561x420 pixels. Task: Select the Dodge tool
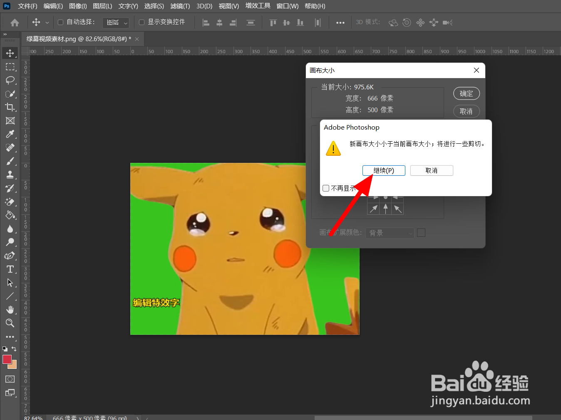(x=10, y=242)
